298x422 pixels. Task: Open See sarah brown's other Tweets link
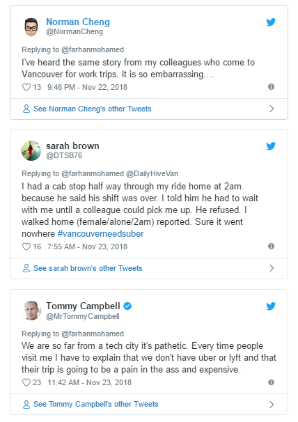click(88, 268)
